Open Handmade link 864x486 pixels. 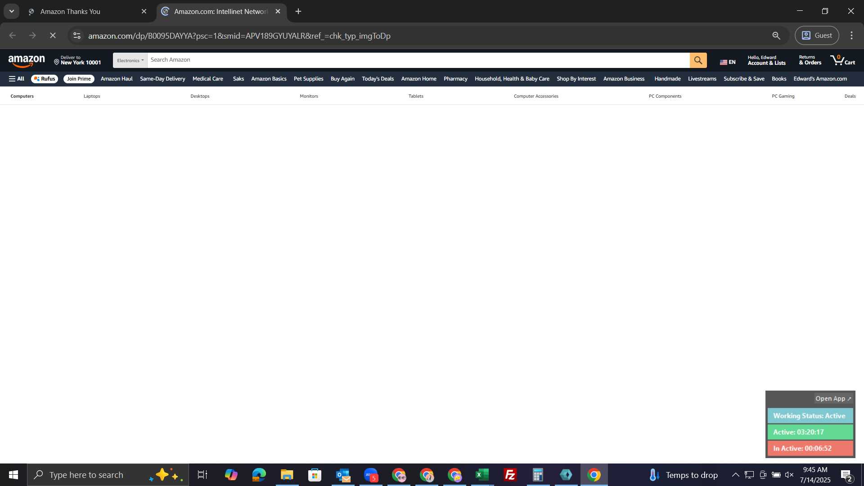[x=667, y=79]
